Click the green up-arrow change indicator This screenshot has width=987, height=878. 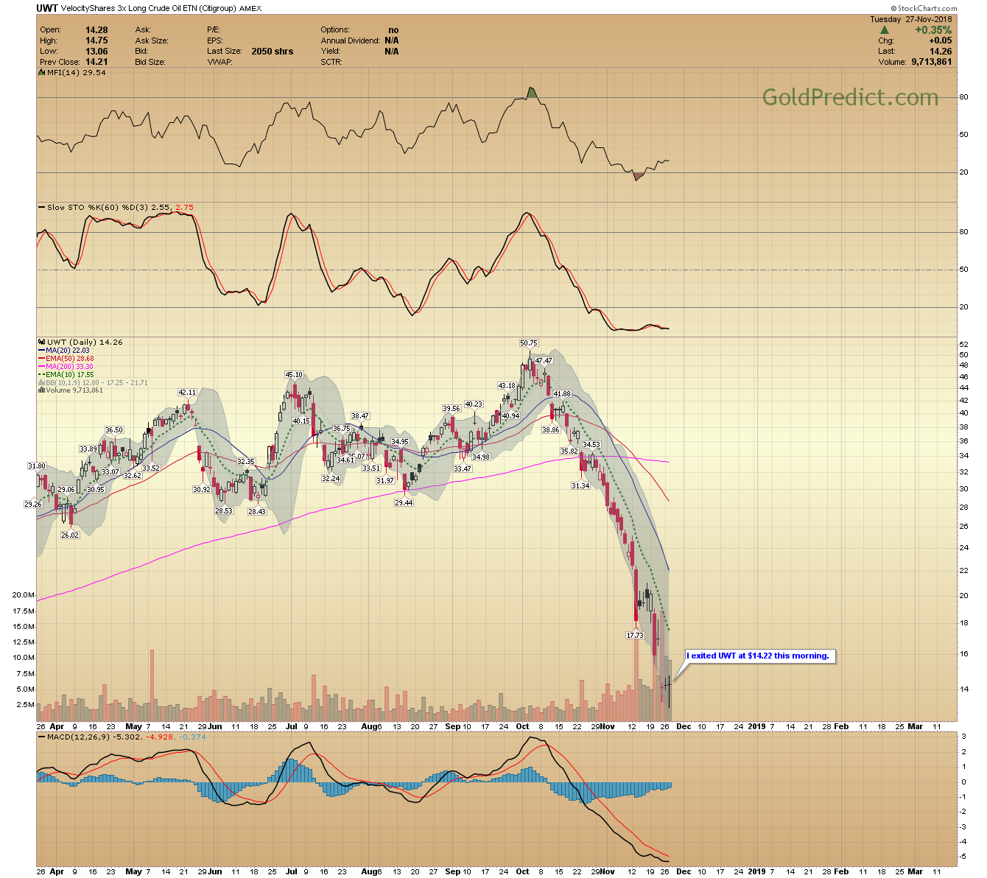[884, 30]
